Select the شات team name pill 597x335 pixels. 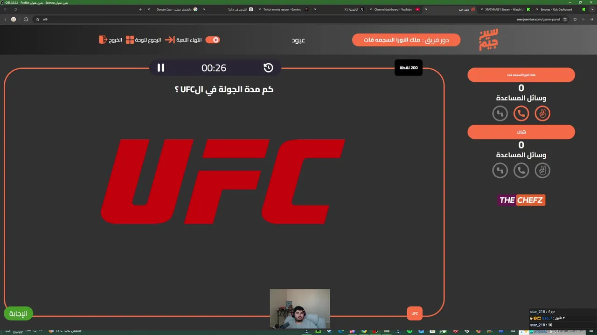click(x=521, y=132)
